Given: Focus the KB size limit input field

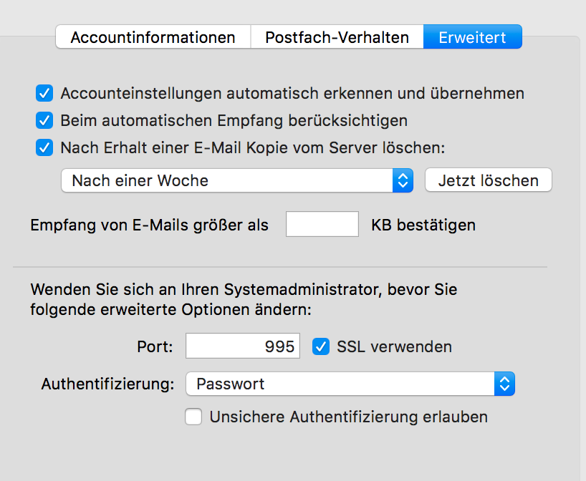Looking at the screenshot, I should click(x=322, y=225).
